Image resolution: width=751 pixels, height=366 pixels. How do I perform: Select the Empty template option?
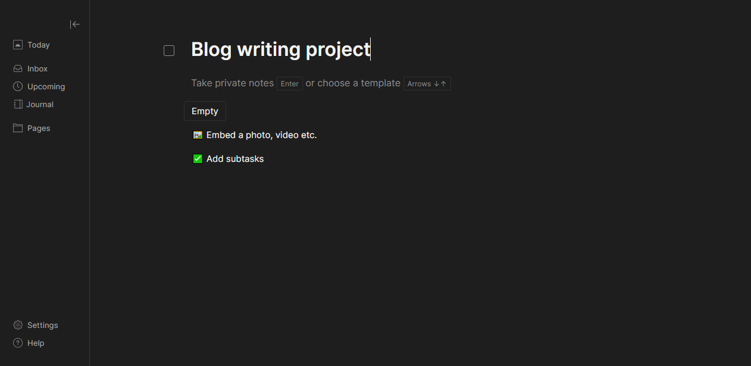[x=205, y=111]
